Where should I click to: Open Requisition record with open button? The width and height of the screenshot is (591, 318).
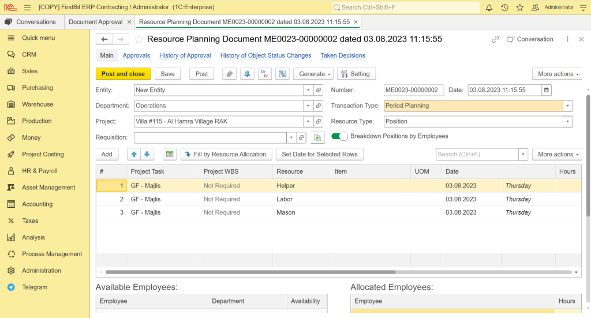[301, 137]
